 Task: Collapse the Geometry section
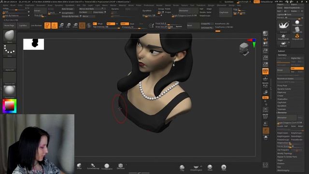click(282, 55)
